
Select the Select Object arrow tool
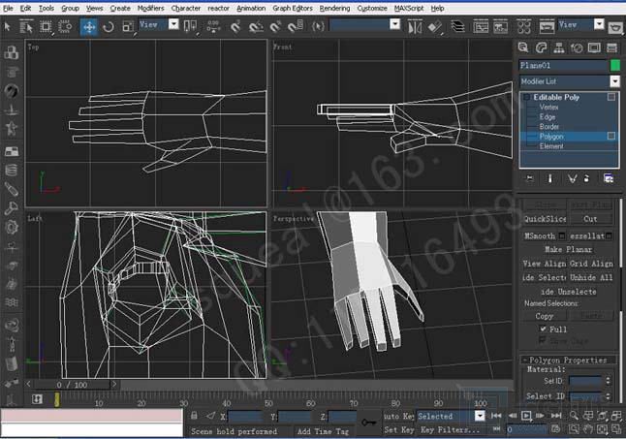pos(7,27)
